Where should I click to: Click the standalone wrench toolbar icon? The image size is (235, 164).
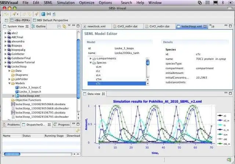click(36, 14)
